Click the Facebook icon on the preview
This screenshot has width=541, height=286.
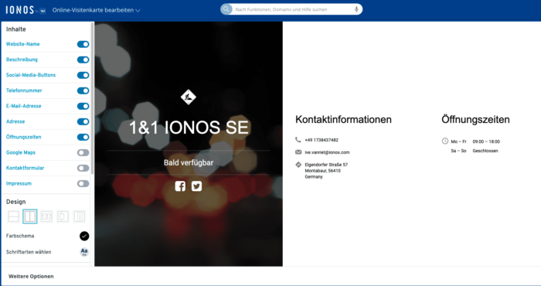point(180,186)
